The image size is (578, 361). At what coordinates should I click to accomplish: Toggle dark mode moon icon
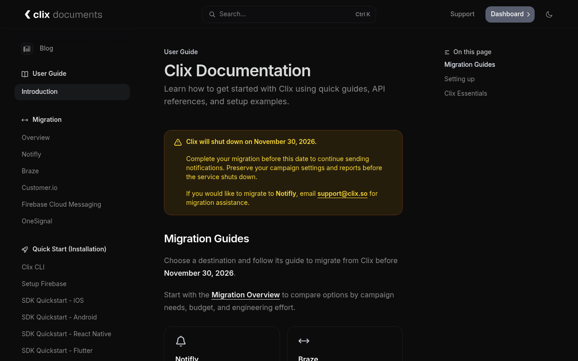click(549, 14)
